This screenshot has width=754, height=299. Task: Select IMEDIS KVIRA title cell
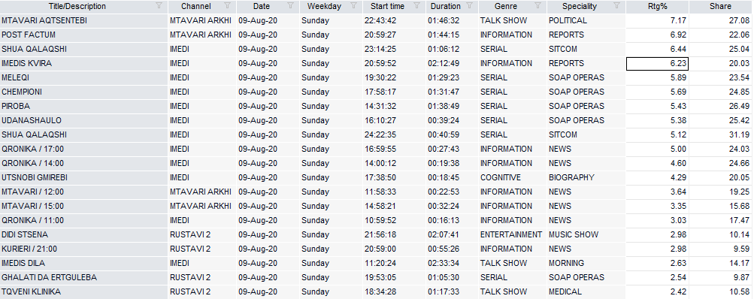pyautogui.click(x=83, y=63)
